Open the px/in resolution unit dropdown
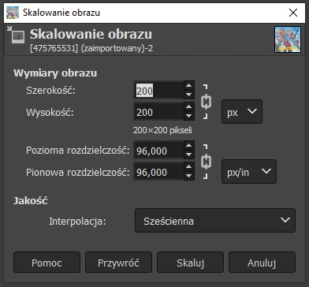Screen dimensions: 309x287 pyautogui.click(x=249, y=171)
